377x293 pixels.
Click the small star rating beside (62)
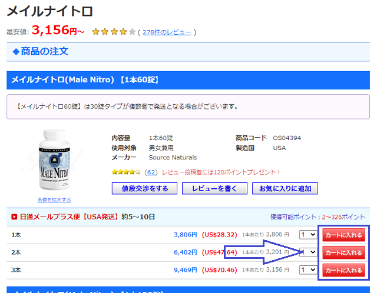point(126,172)
